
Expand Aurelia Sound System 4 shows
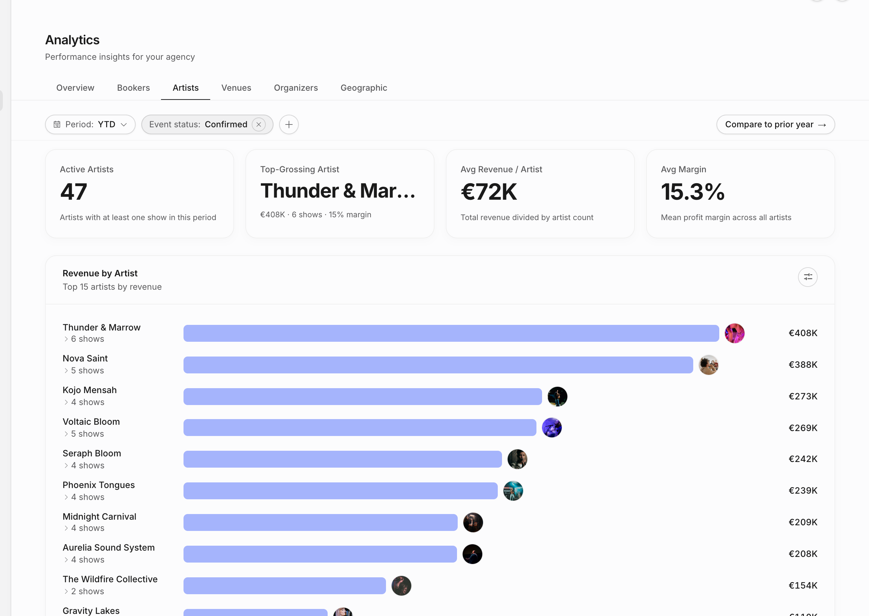pos(84,559)
